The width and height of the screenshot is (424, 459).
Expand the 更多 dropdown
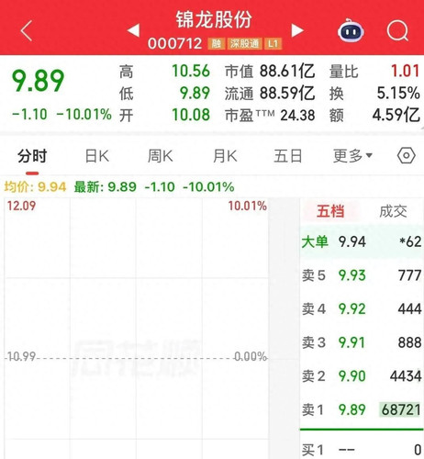[352, 156]
